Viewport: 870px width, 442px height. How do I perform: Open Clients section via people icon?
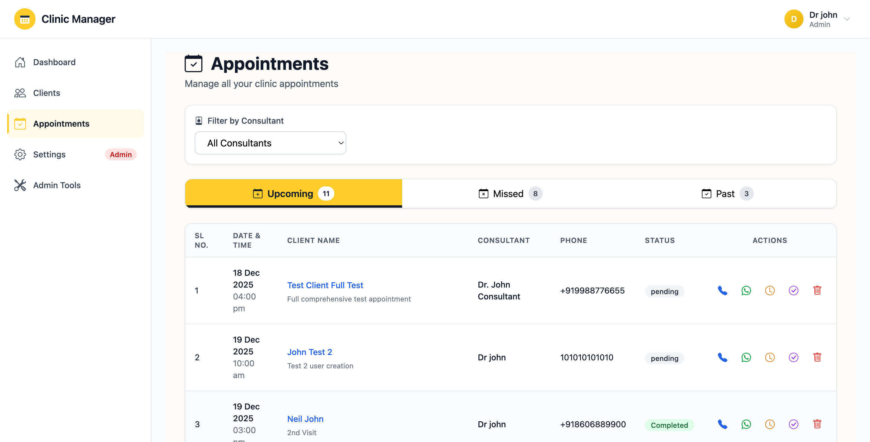20,93
